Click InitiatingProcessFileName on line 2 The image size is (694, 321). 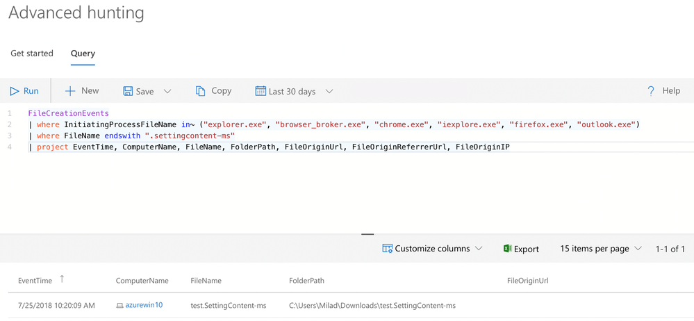point(120,125)
